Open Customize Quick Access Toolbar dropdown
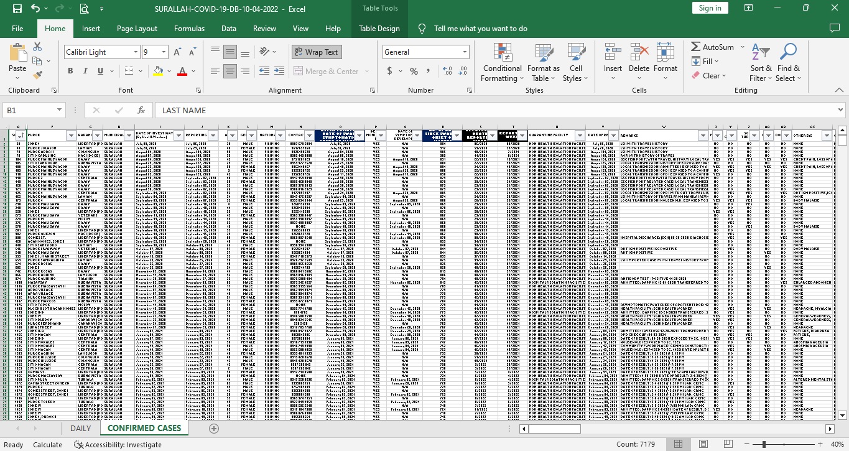The width and height of the screenshot is (849, 451). point(102,9)
